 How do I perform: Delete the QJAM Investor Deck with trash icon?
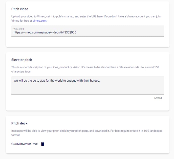tap(42, 144)
